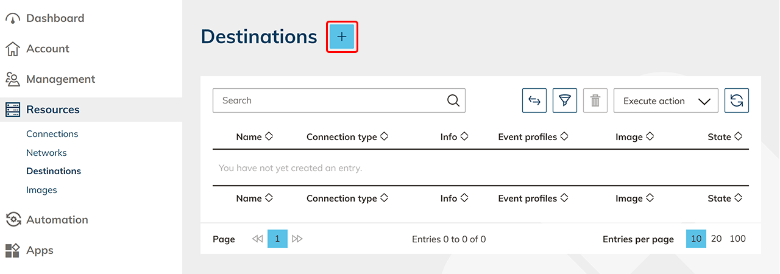Open the Dashboard menu item
The height and width of the screenshot is (274, 780).
click(x=55, y=18)
